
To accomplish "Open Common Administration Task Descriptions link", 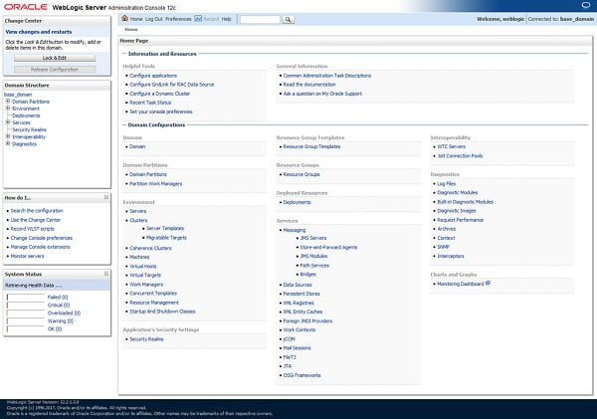I will (x=327, y=76).
